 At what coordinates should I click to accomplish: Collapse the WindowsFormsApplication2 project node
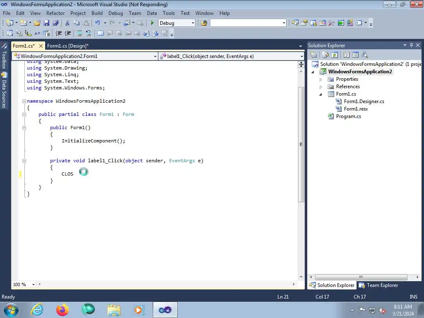(x=313, y=72)
